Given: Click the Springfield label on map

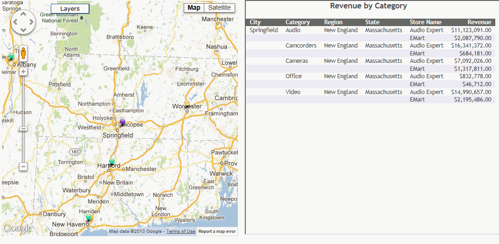Looking at the screenshot, I should click(x=118, y=136).
